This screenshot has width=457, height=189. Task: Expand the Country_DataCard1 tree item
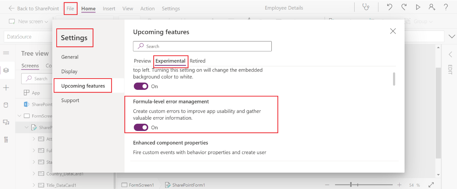pyautogui.click(x=34, y=173)
